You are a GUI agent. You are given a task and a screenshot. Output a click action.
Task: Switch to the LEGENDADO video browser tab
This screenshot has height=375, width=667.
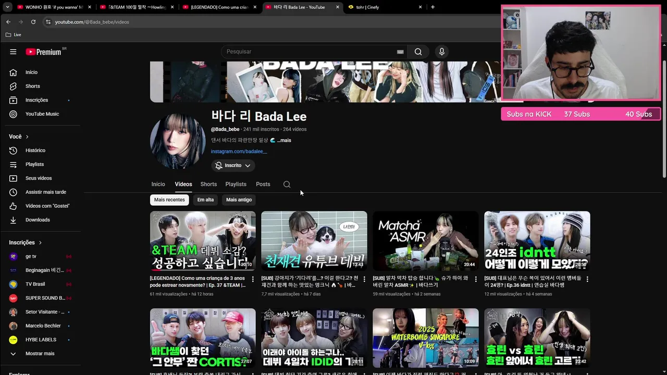click(x=219, y=7)
